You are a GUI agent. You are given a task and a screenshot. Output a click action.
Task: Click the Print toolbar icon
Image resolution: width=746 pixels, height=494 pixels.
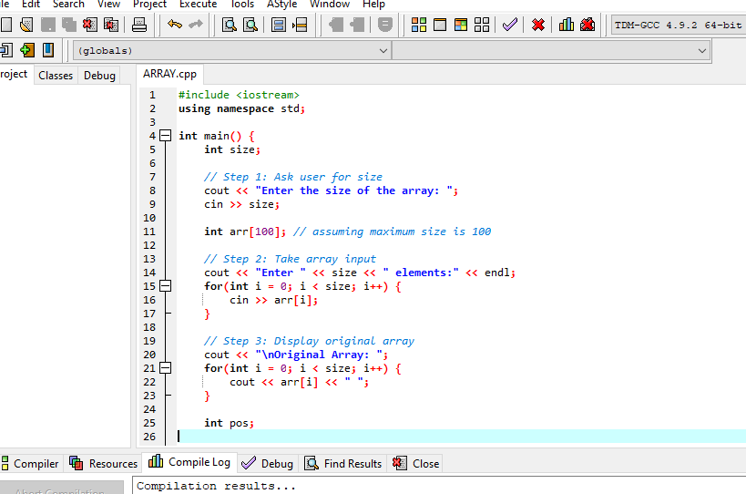138,26
